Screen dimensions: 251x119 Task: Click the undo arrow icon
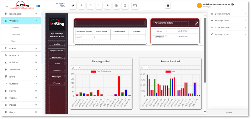[x=90, y=5]
